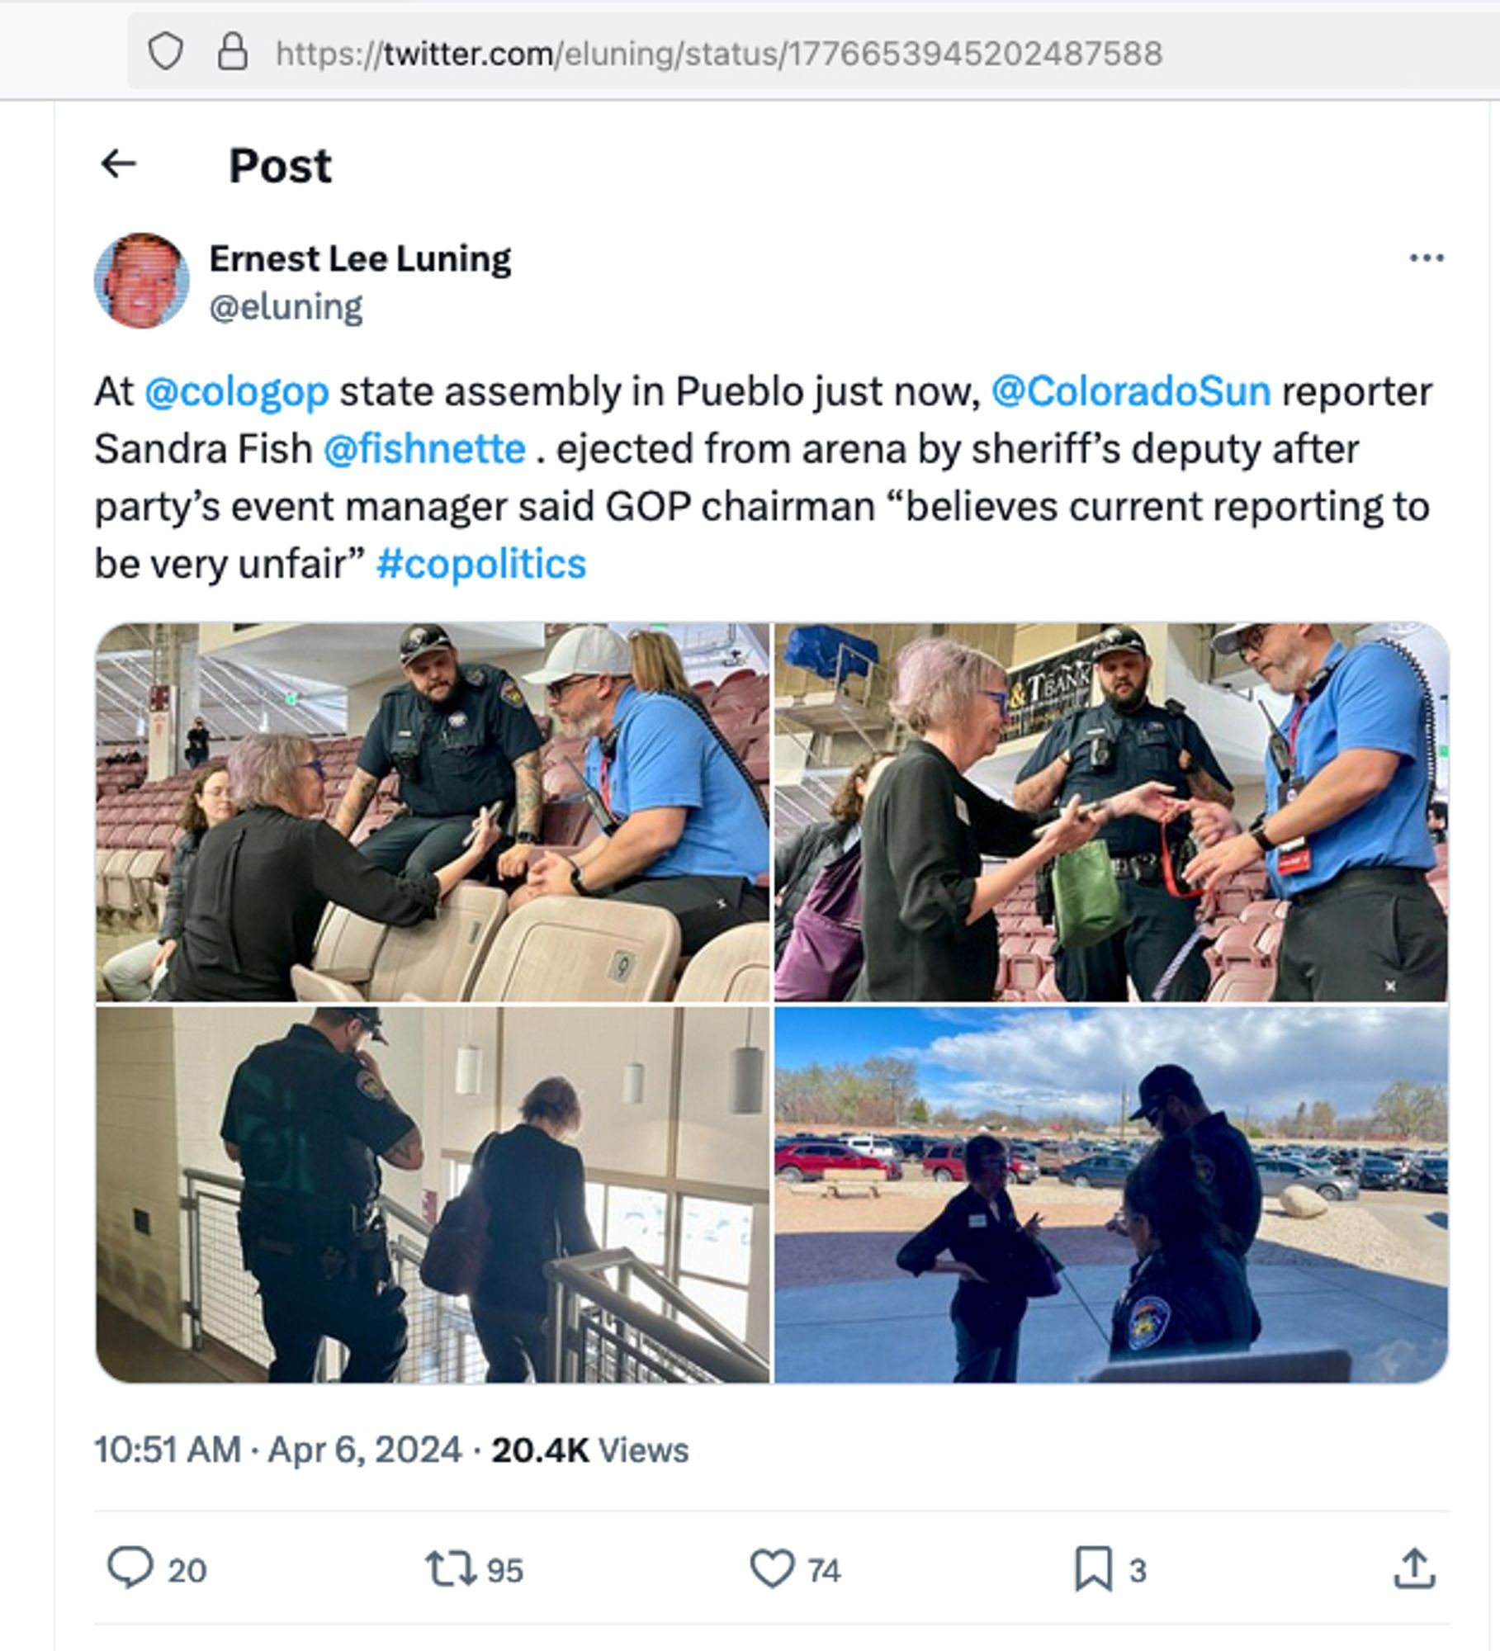Click the reply speech bubble icon

point(130,1568)
